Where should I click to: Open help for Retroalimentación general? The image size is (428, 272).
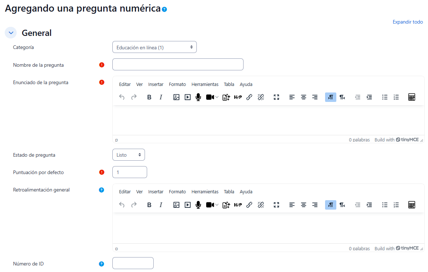tap(101, 190)
